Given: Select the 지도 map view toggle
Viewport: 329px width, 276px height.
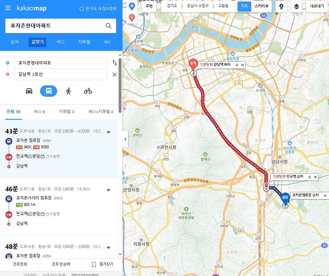Looking at the screenshot, I should tap(244, 6).
